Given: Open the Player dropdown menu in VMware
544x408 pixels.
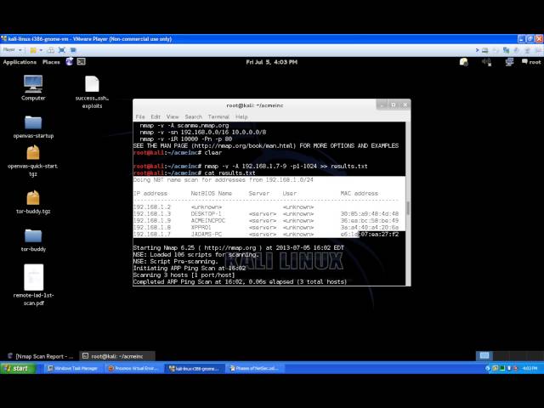Looking at the screenshot, I should point(13,50).
